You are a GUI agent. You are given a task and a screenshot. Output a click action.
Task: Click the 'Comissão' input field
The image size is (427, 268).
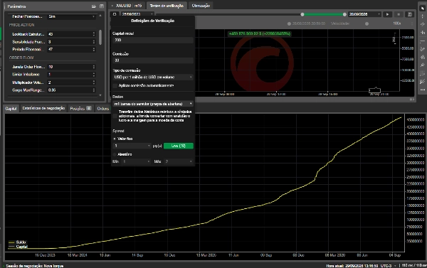(153, 60)
